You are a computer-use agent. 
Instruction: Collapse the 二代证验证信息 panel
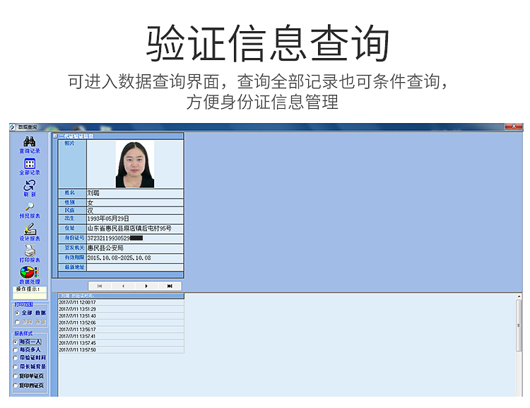[55, 136]
